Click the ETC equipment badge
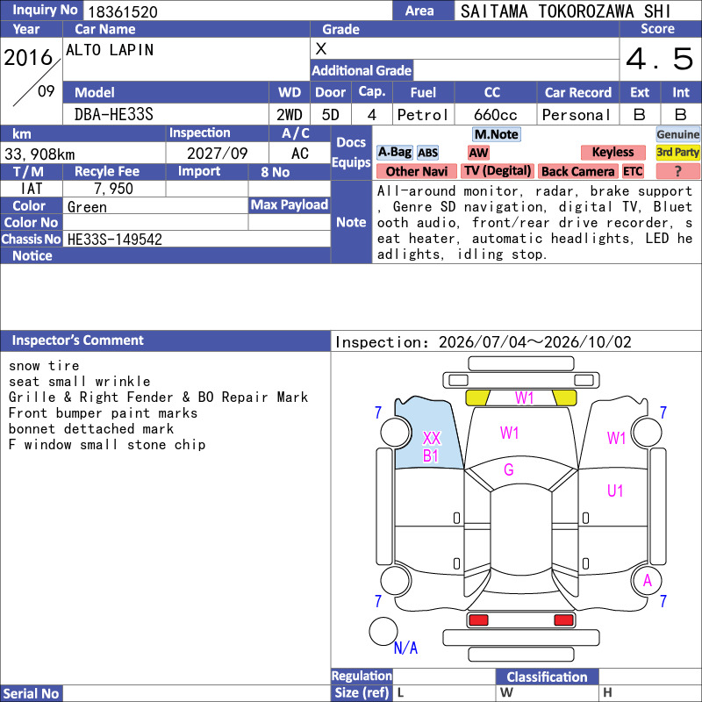The width and height of the screenshot is (702, 702). click(x=633, y=171)
